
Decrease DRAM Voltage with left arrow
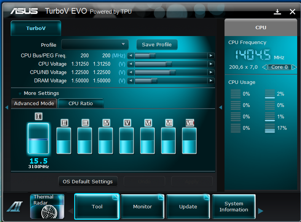(131, 80)
